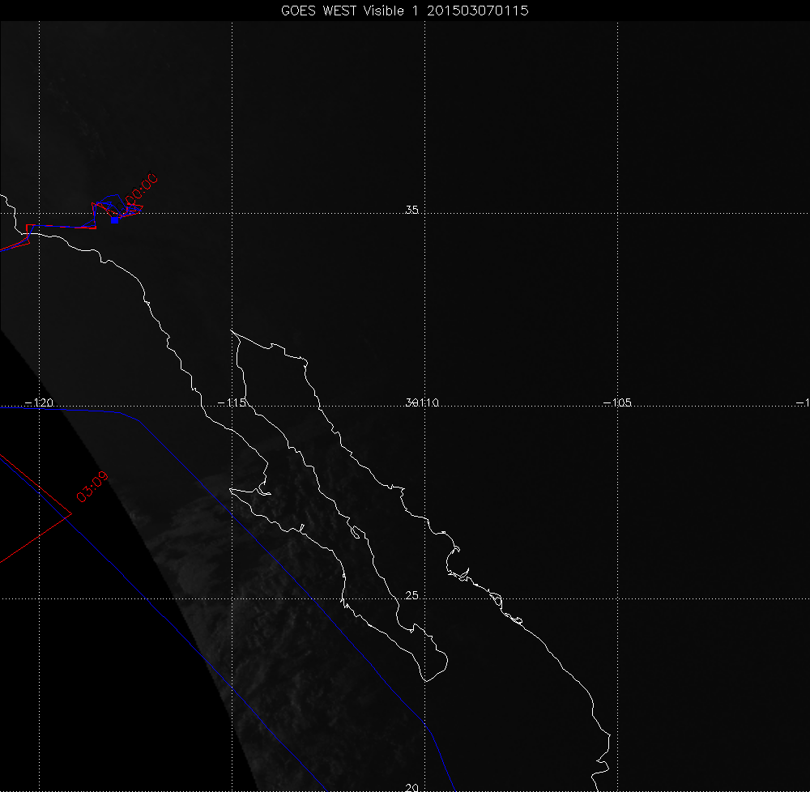Click the grid intersection at 25 and -115

pos(232,599)
